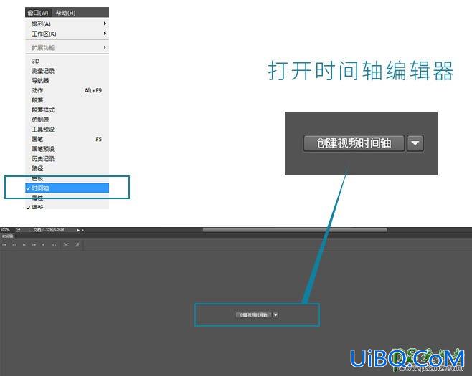This screenshot has height=376, width=472.
Task: Split at playhead with scissors icon
Action: [66, 245]
